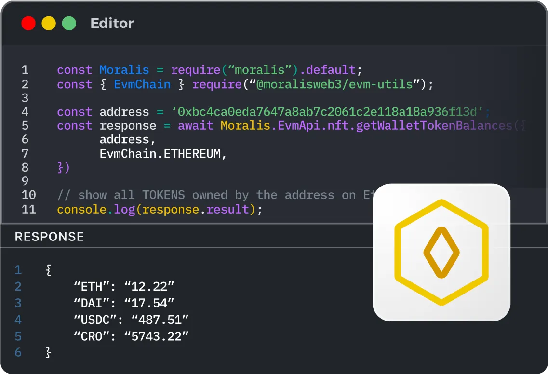Click 'response' variable name on line 5

[x=128, y=126]
